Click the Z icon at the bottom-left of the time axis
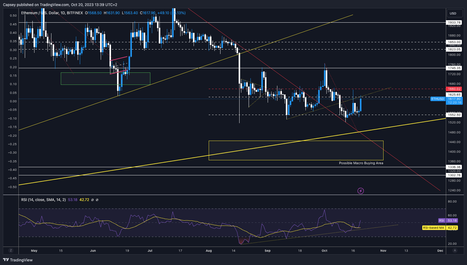The image size is (467, 265). coord(11,251)
